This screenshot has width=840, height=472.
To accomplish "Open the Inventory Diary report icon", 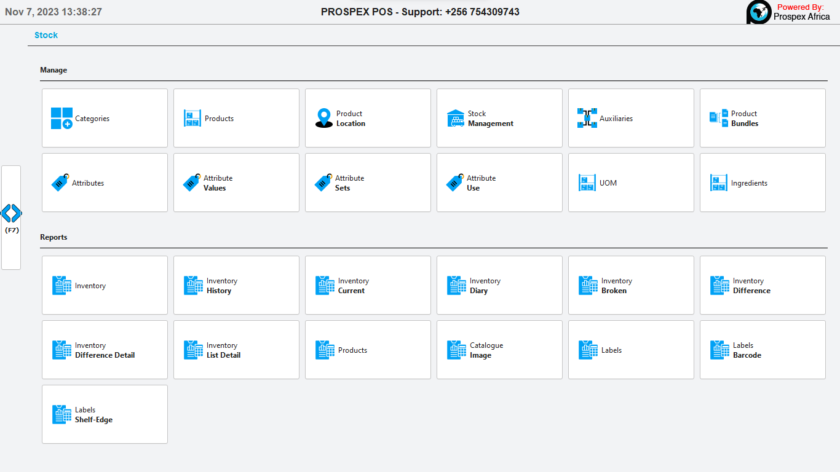I will coord(456,285).
